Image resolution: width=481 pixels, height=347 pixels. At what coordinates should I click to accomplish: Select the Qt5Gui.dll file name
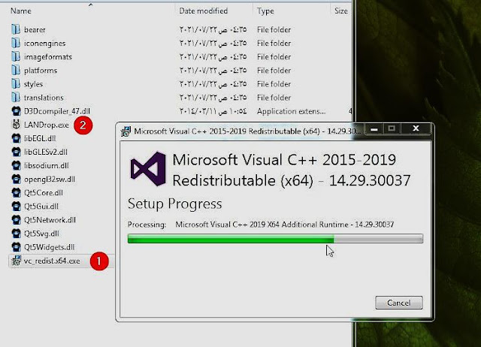click(41, 207)
